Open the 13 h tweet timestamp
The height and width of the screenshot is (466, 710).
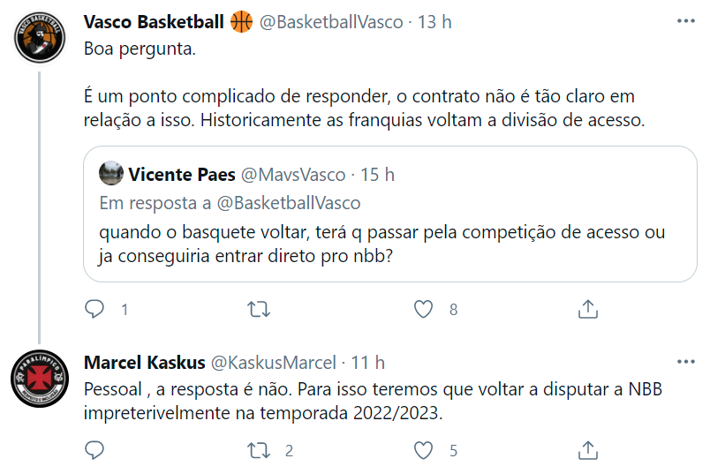click(x=434, y=22)
